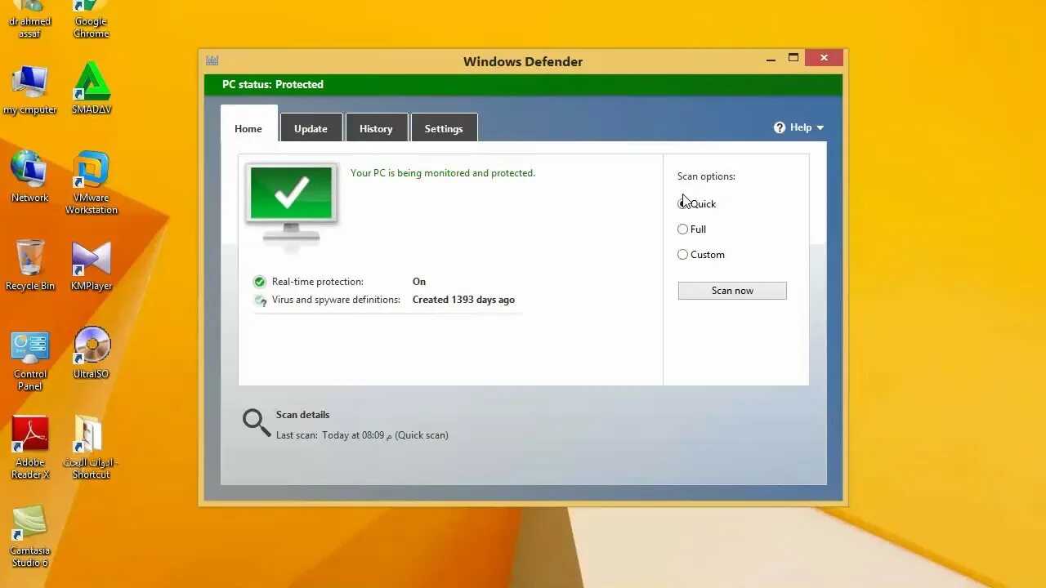This screenshot has height=588, width=1046.
Task: Select the VMware Workstation desktop icon
Action: click(92, 183)
